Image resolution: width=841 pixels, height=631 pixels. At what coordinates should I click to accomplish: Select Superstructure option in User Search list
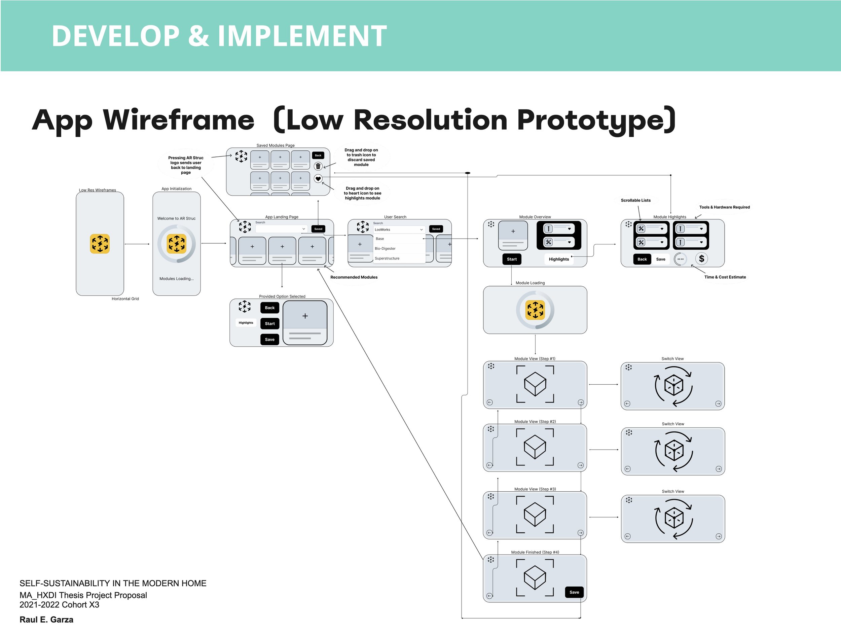pyautogui.click(x=399, y=258)
